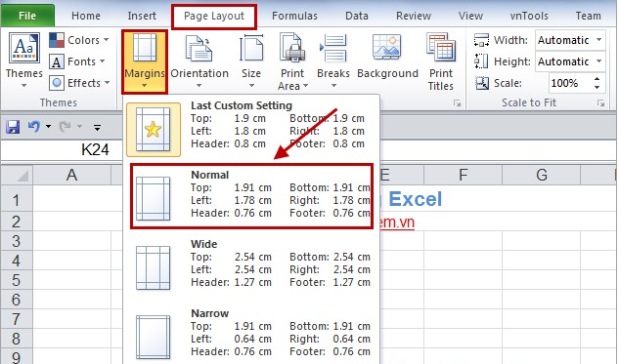Open the Team tab
Screen dimensions: 619x364
click(589, 16)
